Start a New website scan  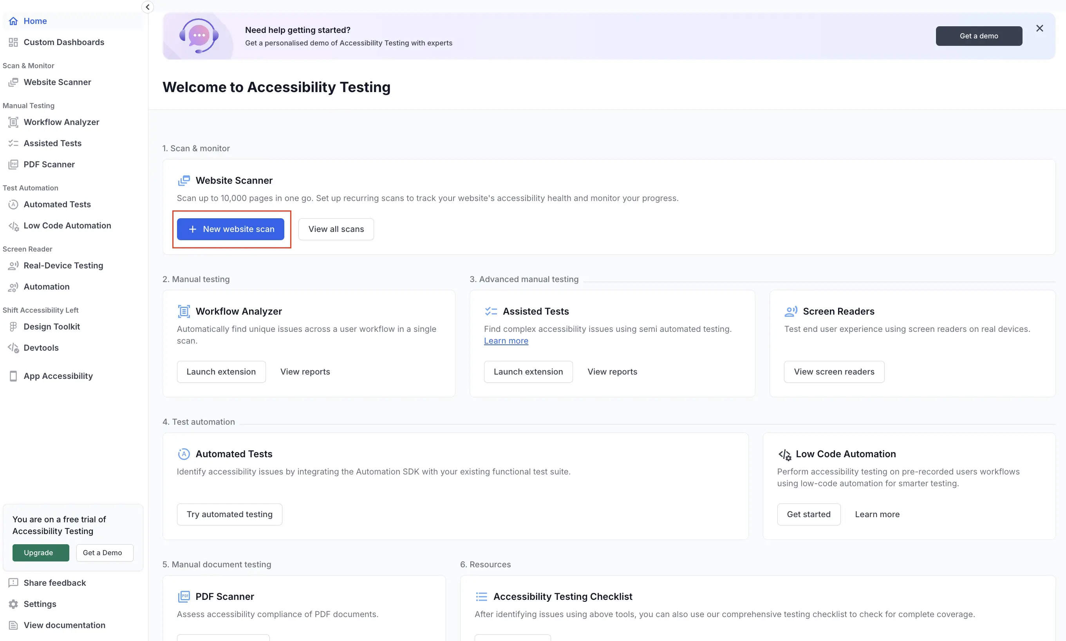tap(231, 229)
